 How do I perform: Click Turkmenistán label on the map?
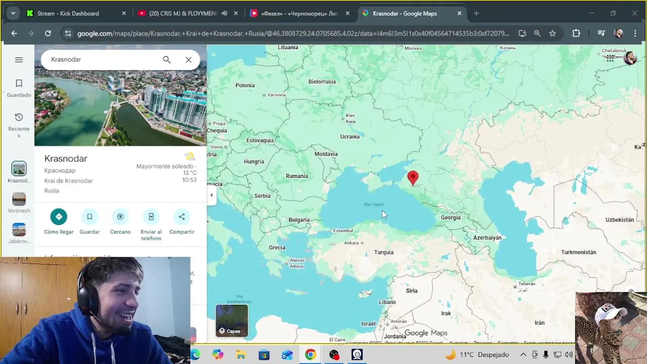coord(579,252)
